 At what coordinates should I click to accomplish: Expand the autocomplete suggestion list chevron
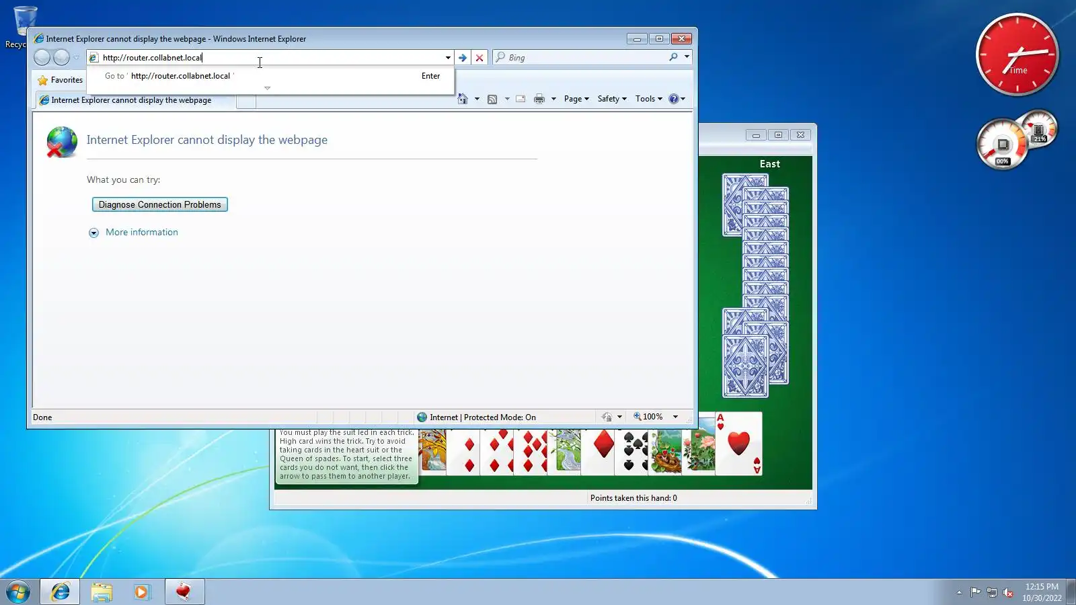pos(267,88)
